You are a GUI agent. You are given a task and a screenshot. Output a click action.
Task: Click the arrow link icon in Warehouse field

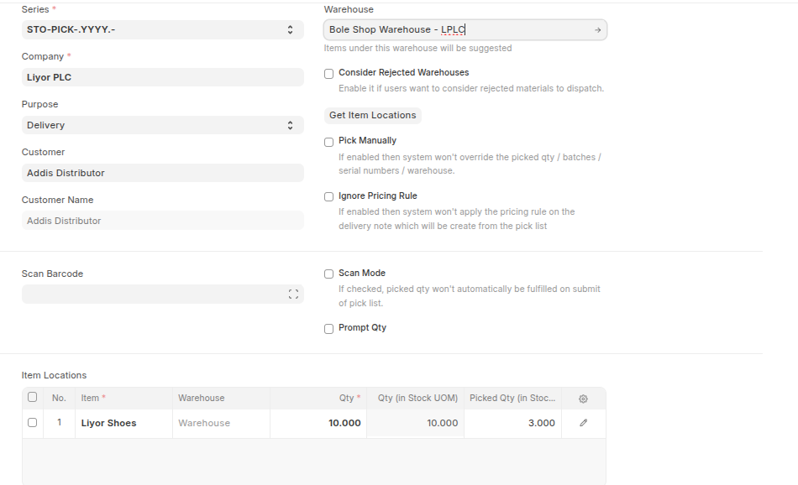[597, 30]
